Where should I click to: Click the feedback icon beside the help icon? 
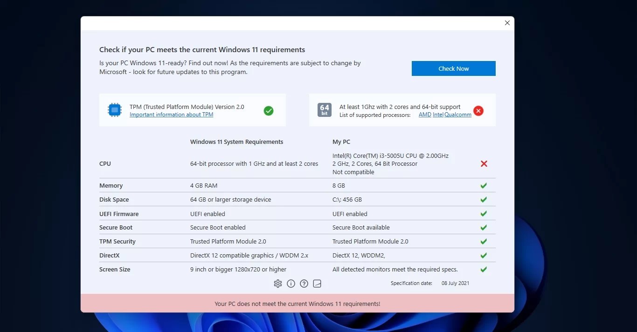[x=317, y=283]
